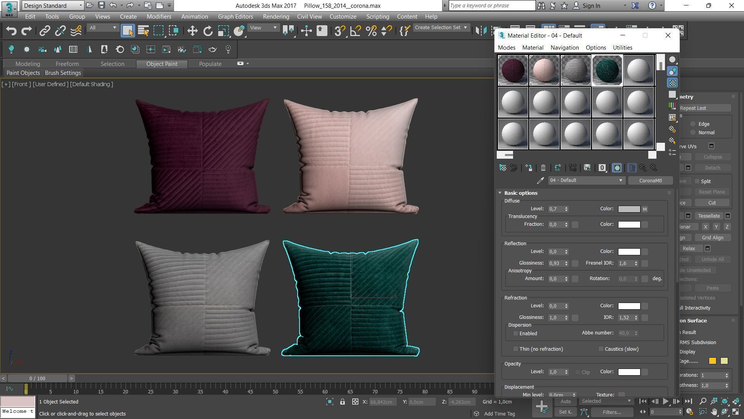Click the Redo arrow in main toolbar

26,31
